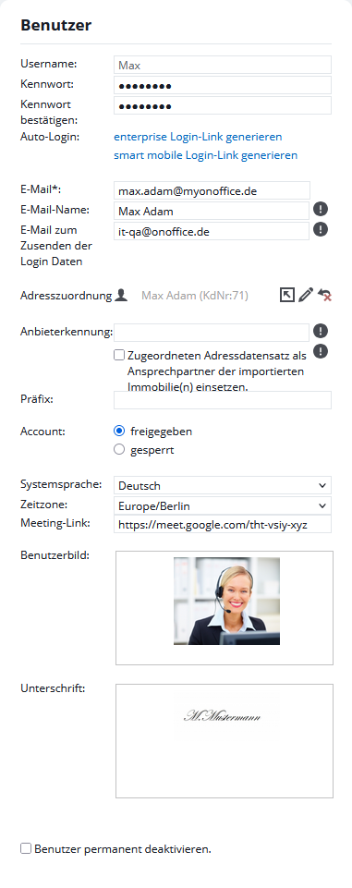Click the info icon beside E-Mail-Name
The height and width of the screenshot is (888, 352).
321,210
